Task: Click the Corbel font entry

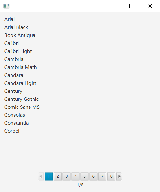Action: 12,131
